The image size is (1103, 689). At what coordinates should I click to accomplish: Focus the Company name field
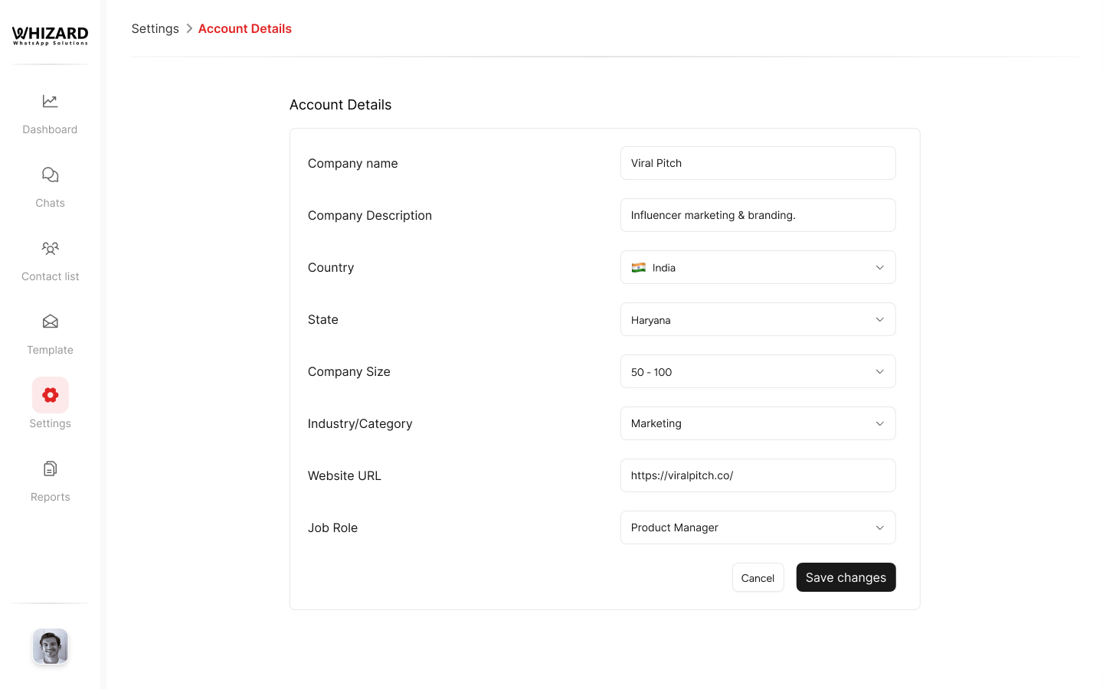(x=758, y=164)
